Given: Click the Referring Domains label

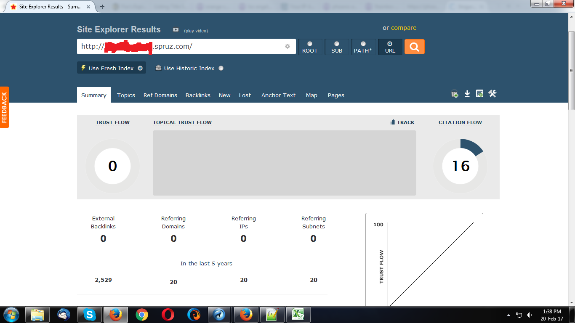Looking at the screenshot, I should [173, 222].
